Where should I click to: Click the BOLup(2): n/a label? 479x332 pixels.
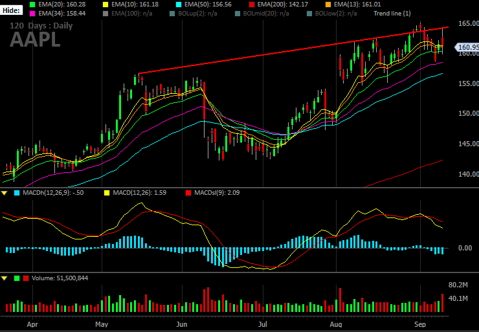click(197, 14)
